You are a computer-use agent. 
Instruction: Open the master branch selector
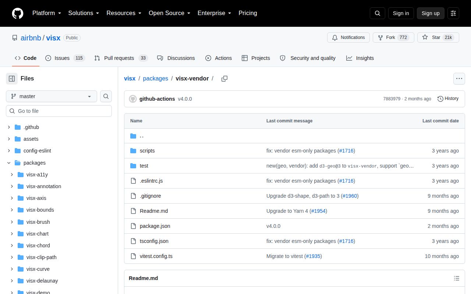52,96
